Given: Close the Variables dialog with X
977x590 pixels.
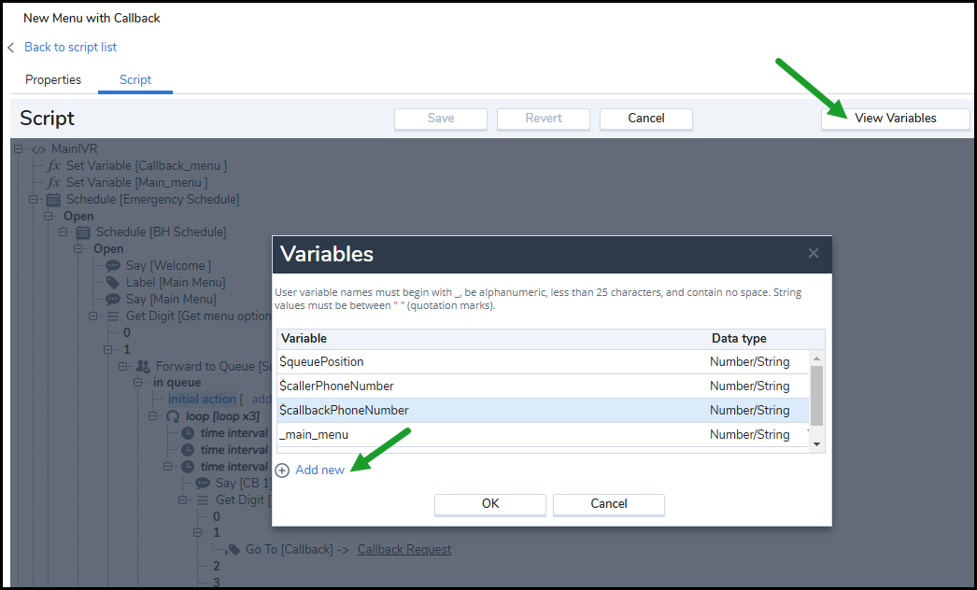Looking at the screenshot, I should click(814, 253).
